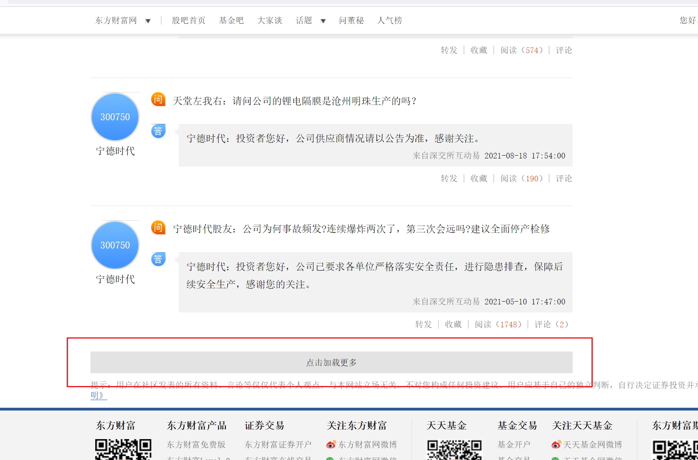Expand the 话题 dropdown arrow
This screenshot has width=698, height=460.
[323, 21]
